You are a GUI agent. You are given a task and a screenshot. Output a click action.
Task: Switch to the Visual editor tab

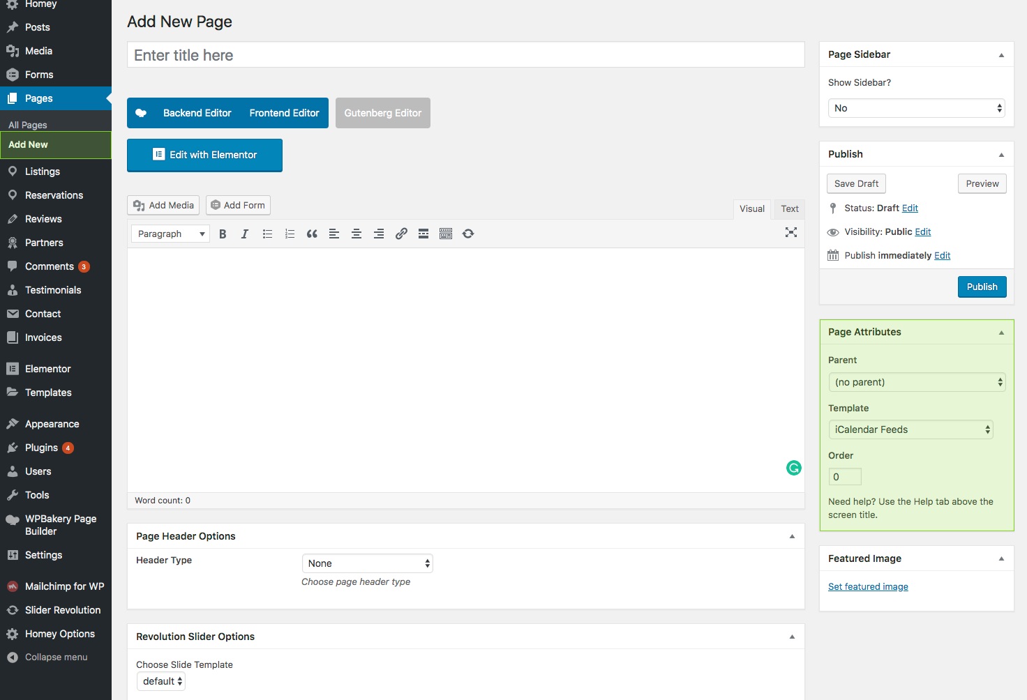point(751,208)
